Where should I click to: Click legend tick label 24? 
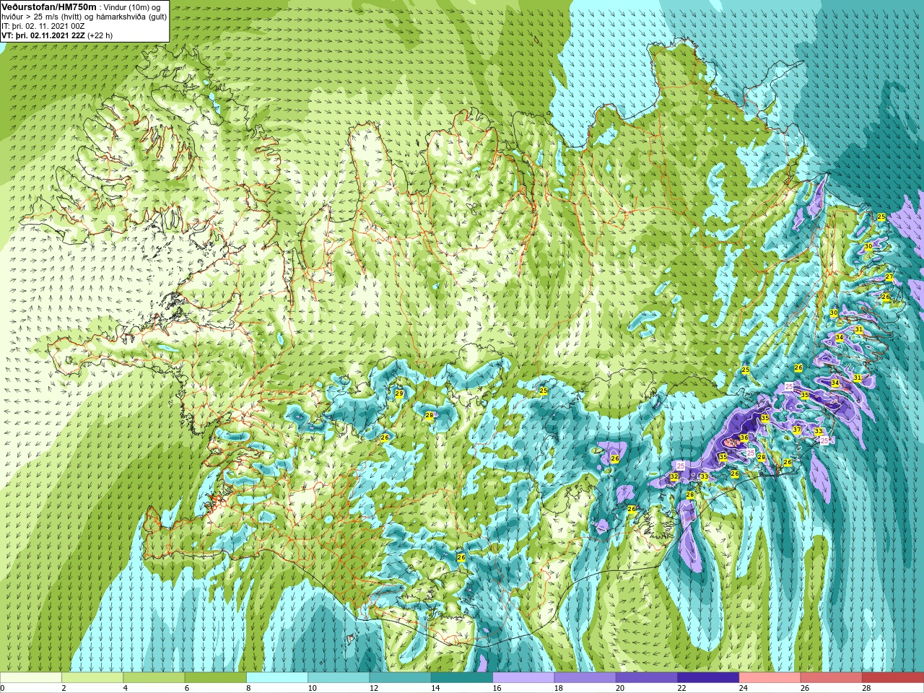[x=744, y=688]
